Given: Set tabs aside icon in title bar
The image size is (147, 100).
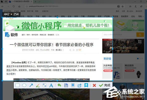Looking at the screenshot, I should pos(6,1).
